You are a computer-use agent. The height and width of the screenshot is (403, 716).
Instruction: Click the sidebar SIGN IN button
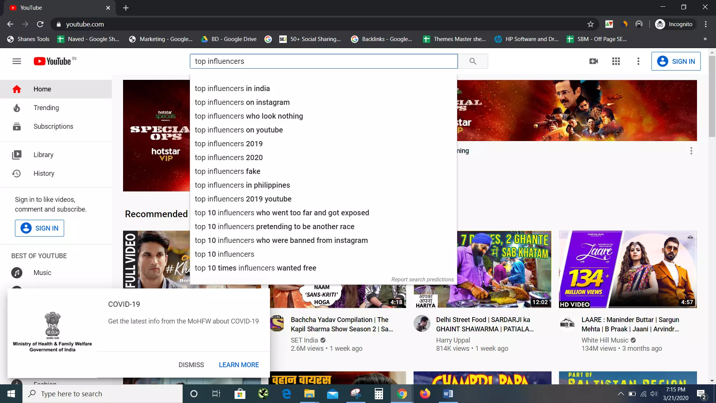(x=40, y=228)
